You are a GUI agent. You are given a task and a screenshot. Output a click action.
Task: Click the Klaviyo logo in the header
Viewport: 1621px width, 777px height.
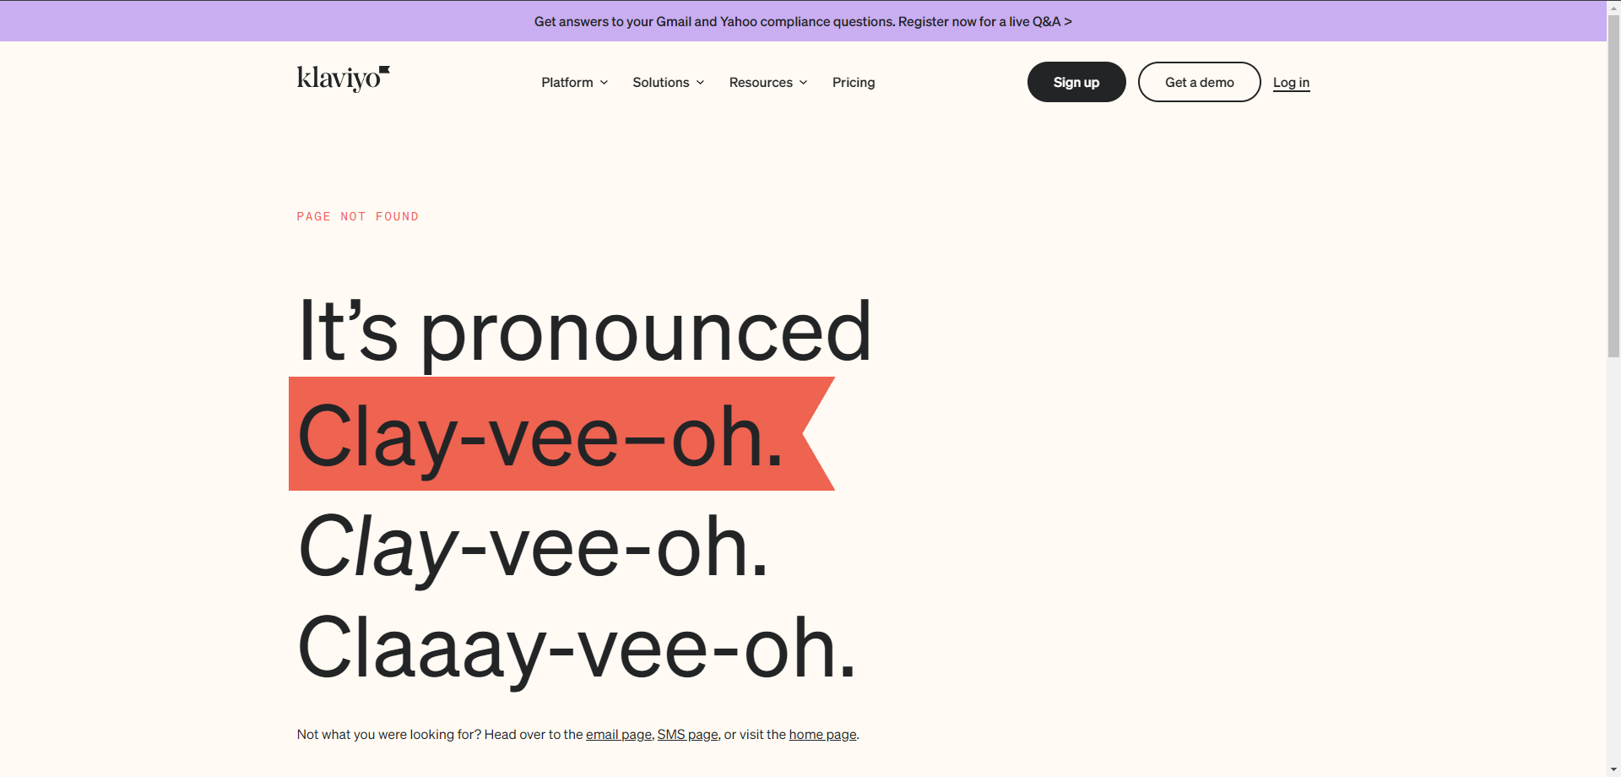(343, 79)
